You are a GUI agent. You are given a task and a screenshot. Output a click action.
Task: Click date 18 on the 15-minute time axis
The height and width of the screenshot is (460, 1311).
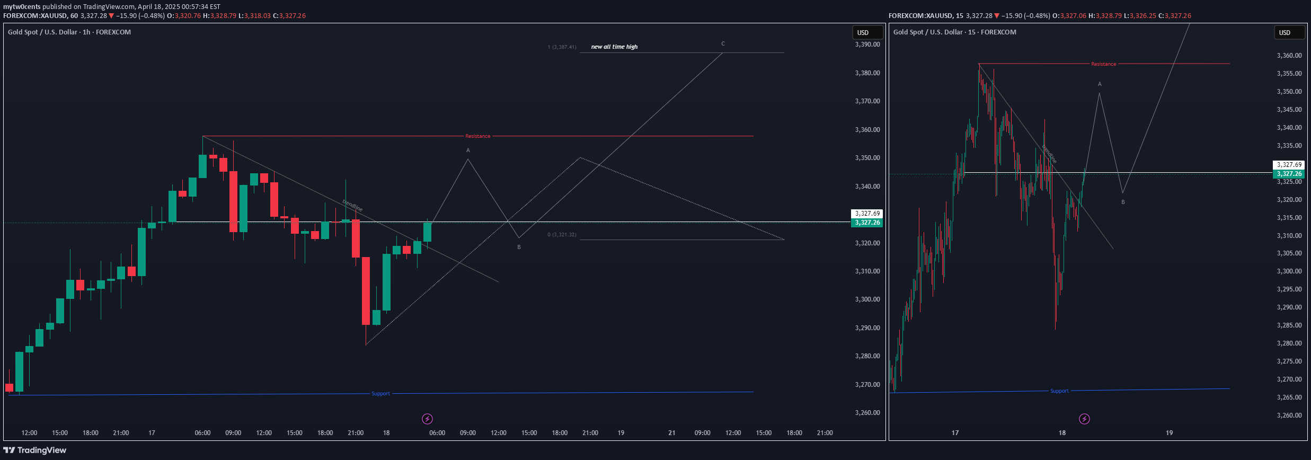(1062, 433)
